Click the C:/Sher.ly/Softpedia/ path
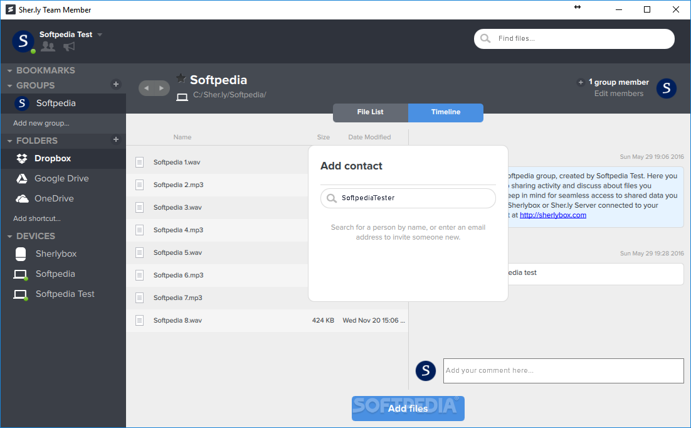Image resolution: width=691 pixels, height=428 pixels. pos(229,95)
